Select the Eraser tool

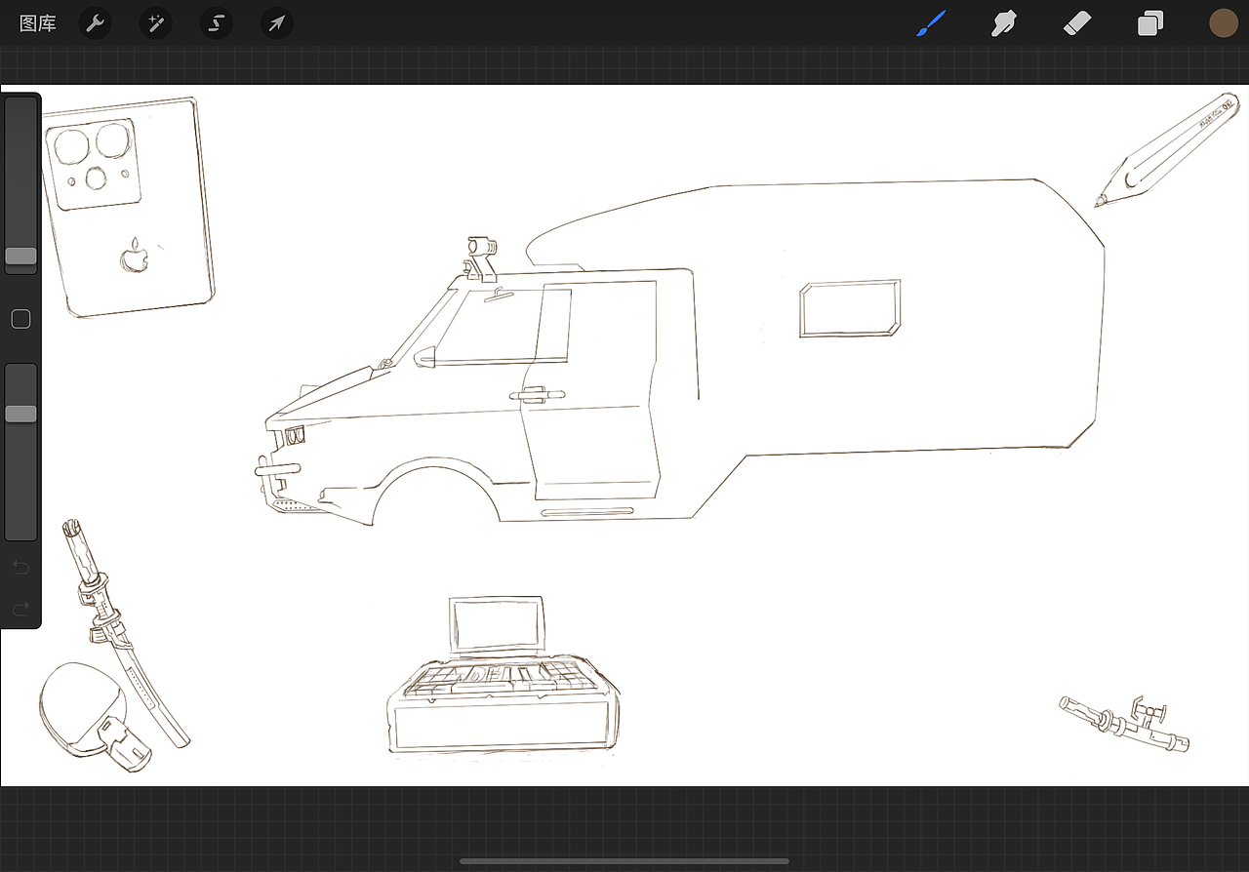click(1076, 23)
